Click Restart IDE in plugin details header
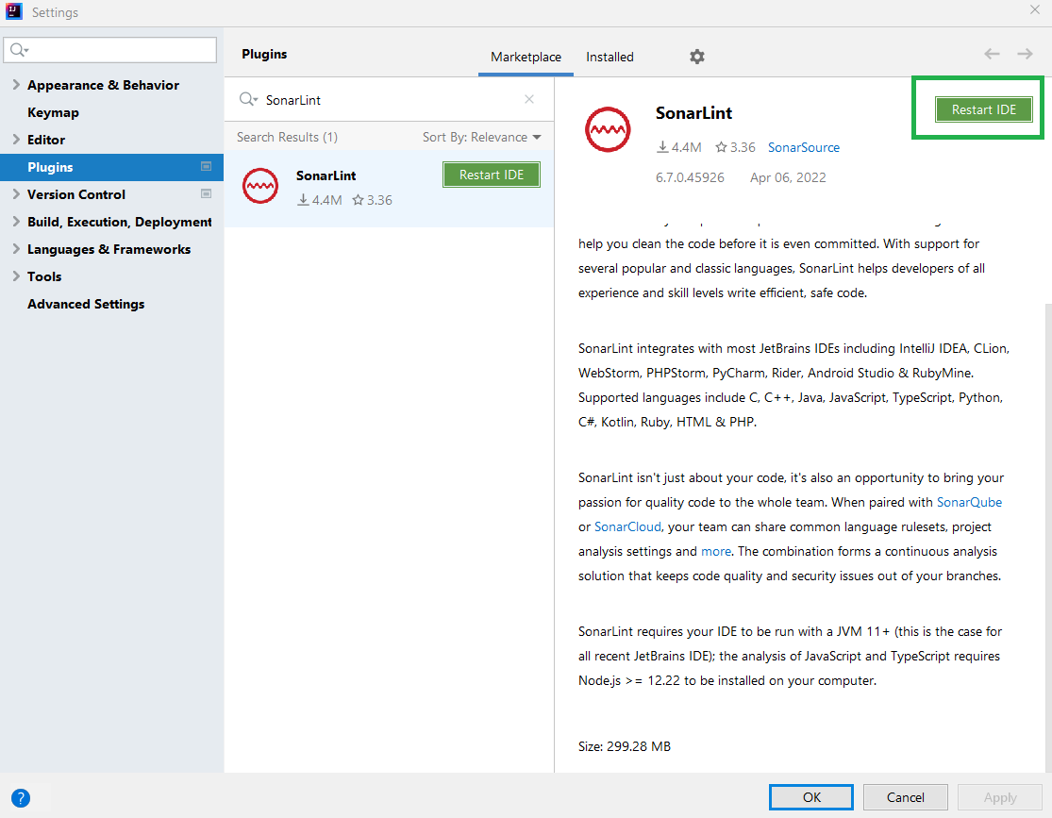Viewport: 1052px width, 818px height. [983, 109]
